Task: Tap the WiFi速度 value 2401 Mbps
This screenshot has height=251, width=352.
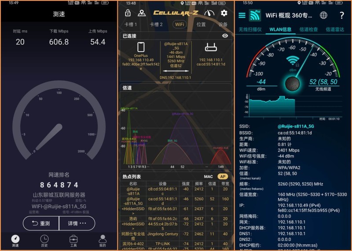Action: point(289,150)
